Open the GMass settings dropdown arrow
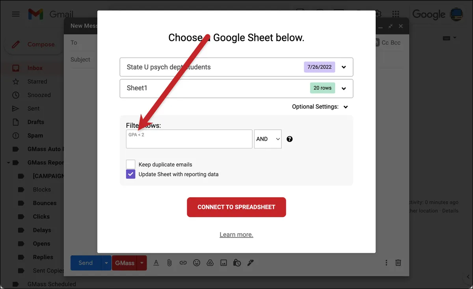Image resolution: width=473 pixels, height=289 pixels. 142,263
